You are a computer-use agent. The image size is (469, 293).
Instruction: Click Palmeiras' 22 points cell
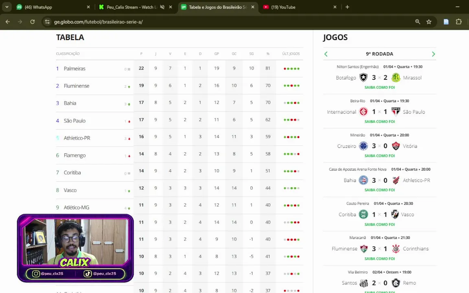141,68
